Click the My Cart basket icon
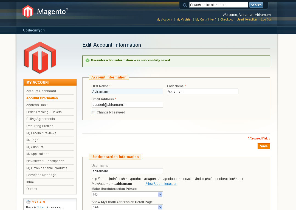Screen dimensions: 296x210 (x=28, y=202)
